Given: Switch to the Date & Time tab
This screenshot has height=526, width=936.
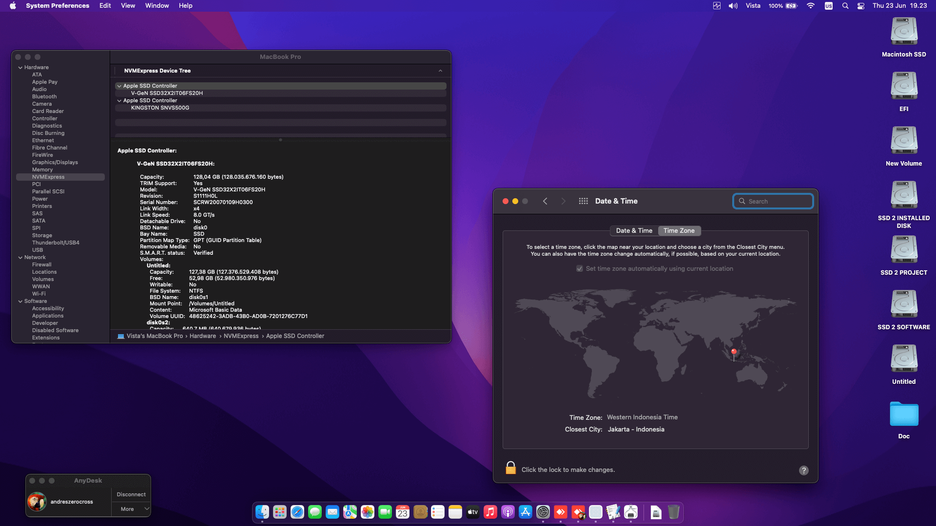Looking at the screenshot, I should (634, 231).
